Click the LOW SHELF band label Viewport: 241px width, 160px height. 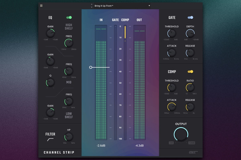69,115
